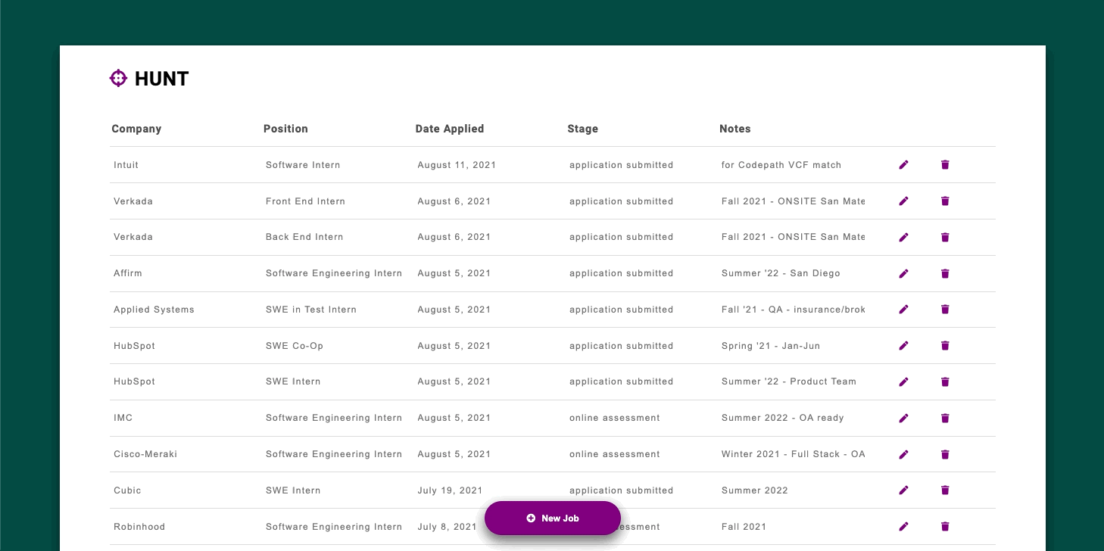Click the for Codepath VCF match note
Image resolution: width=1104 pixels, height=551 pixels.
(x=781, y=165)
